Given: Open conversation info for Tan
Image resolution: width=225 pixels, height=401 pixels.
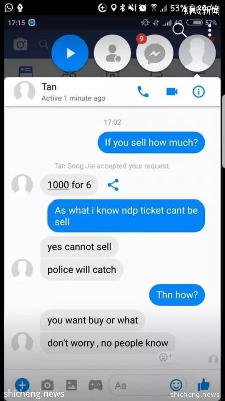Looking at the screenshot, I should pos(198,92).
